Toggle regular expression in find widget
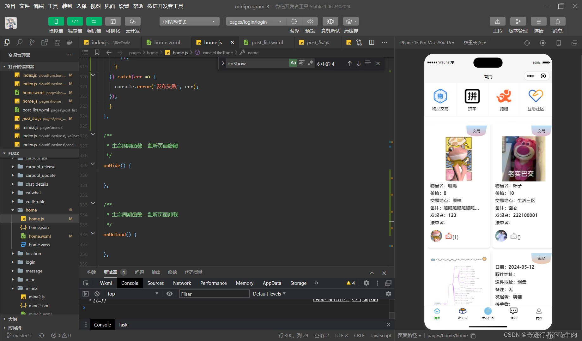582x341 pixels. 310,63
